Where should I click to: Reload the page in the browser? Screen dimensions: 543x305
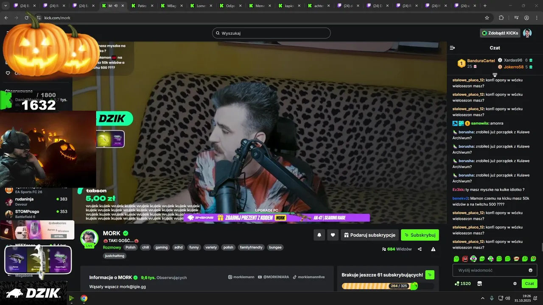27,18
